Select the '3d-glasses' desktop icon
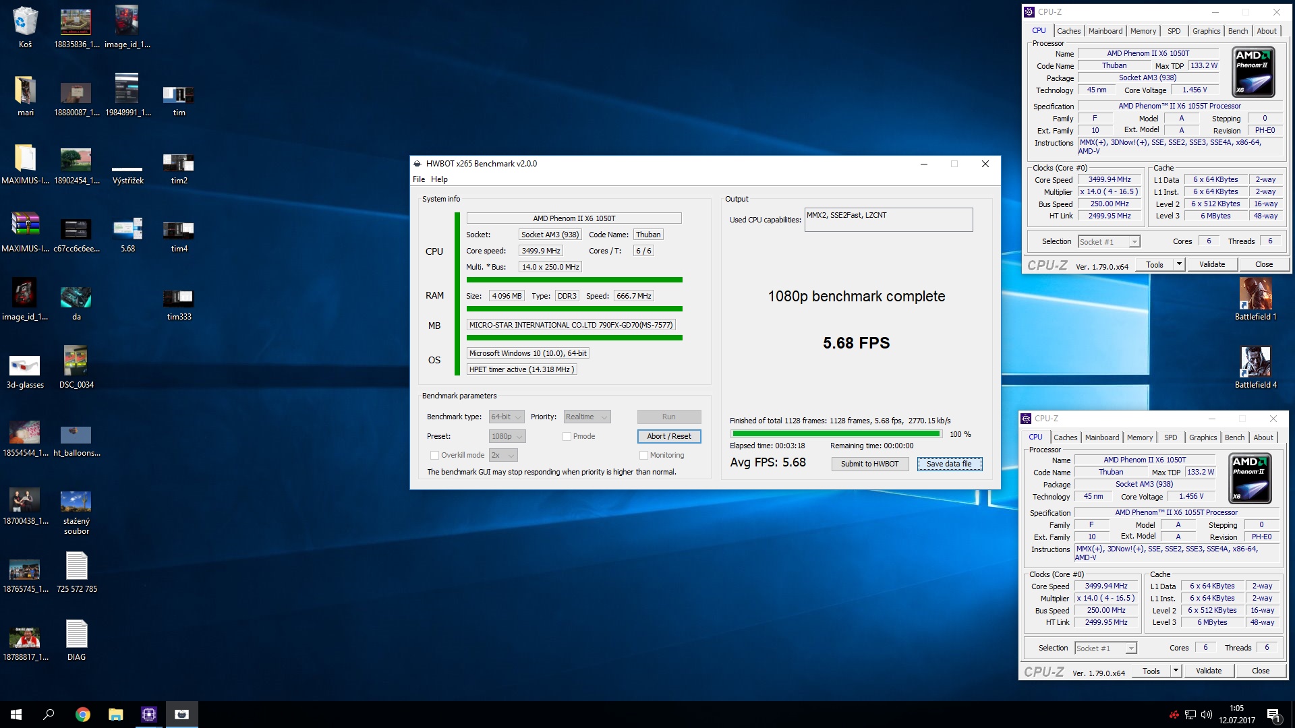1295x728 pixels. point(25,371)
